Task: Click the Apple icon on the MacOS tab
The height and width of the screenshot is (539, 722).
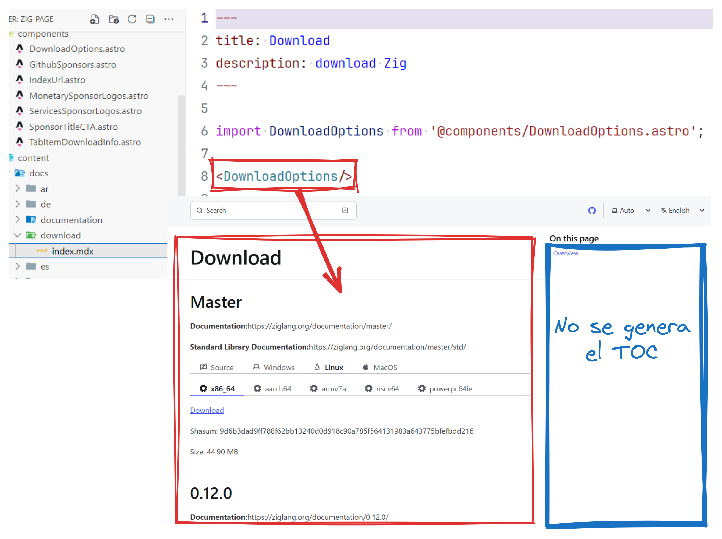Action: coord(365,367)
